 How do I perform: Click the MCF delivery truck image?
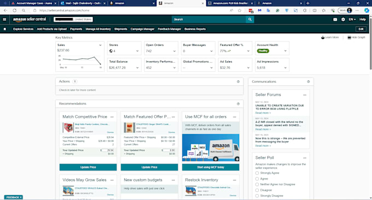(x=211, y=148)
